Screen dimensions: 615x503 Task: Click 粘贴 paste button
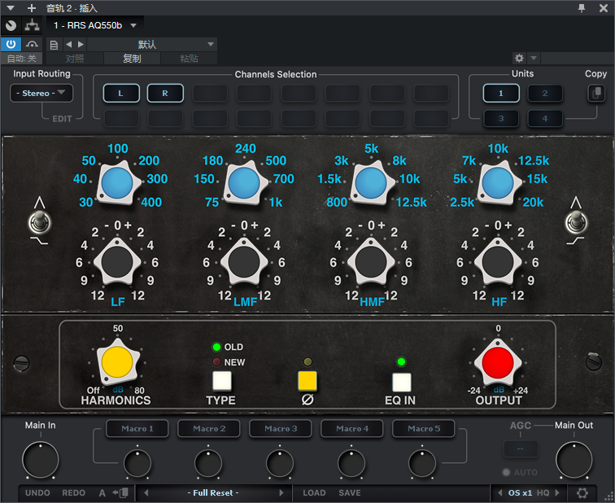click(x=189, y=59)
